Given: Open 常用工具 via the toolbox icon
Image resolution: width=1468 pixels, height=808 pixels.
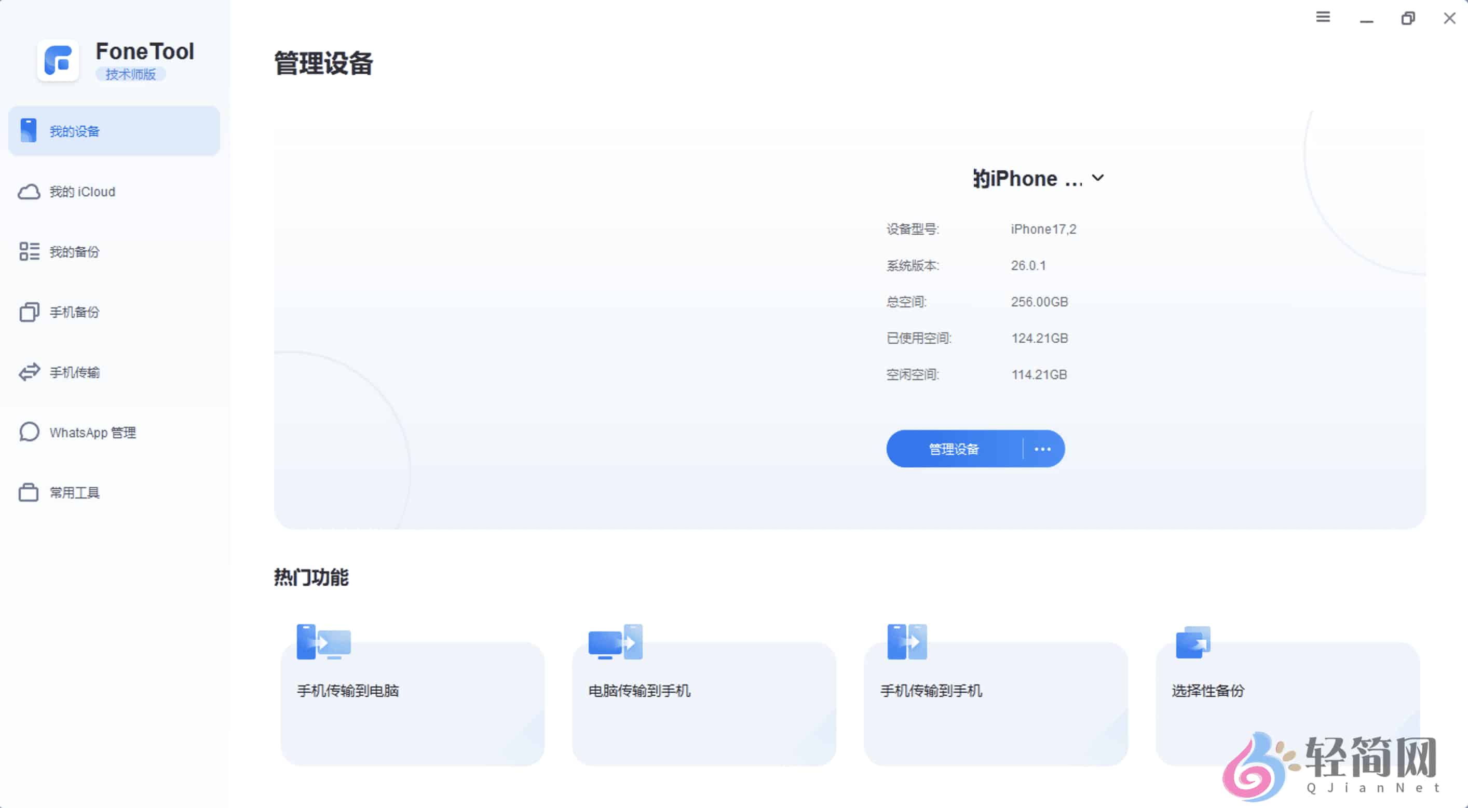Looking at the screenshot, I should 29,492.
